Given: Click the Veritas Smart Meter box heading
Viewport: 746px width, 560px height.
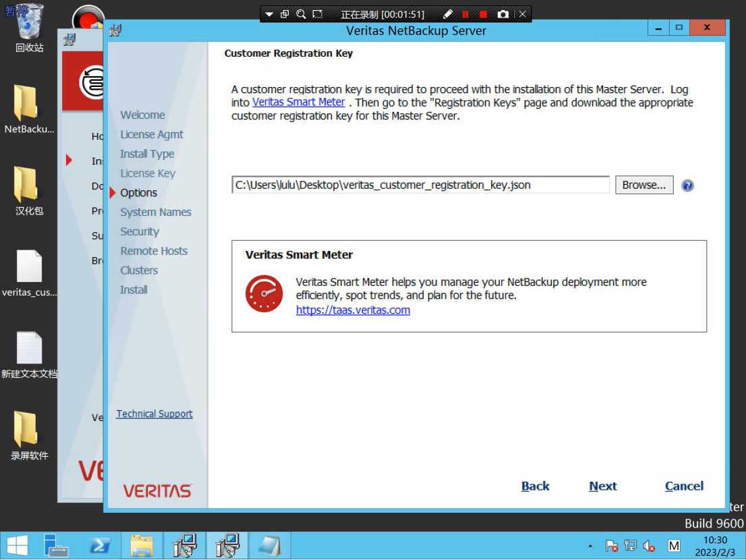Looking at the screenshot, I should [299, 255].
